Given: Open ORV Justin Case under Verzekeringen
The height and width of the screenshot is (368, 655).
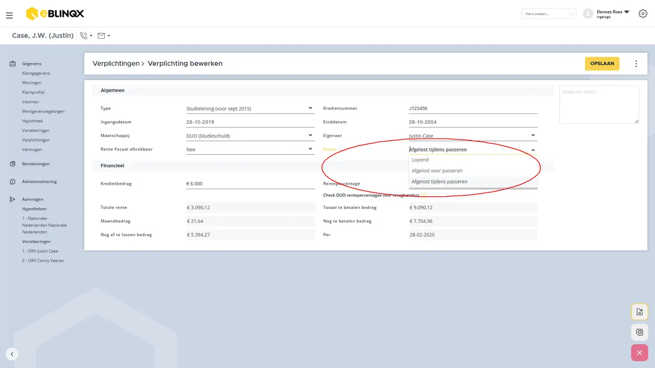Looking at the screenshot, I should tap(40, 251).
